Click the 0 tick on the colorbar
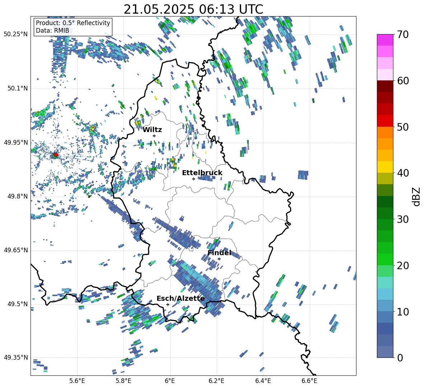This screenshot has height=388, width=425. click(400, 357)
